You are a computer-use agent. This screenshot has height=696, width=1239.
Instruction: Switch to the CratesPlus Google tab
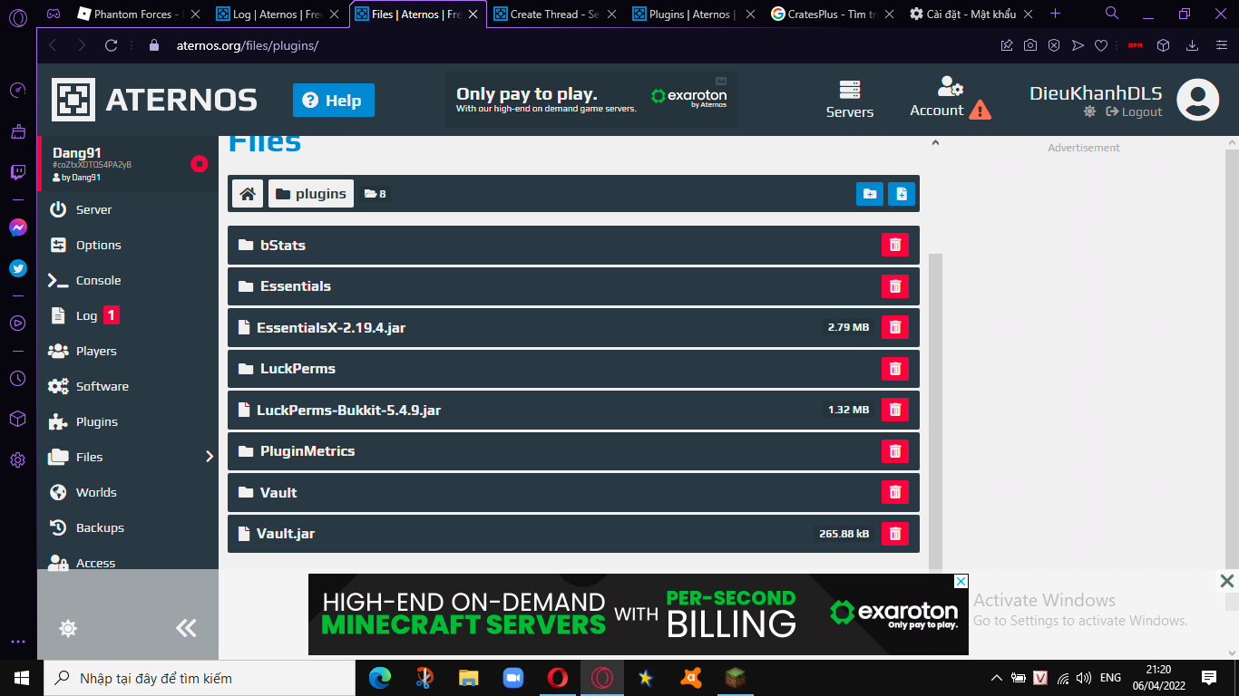[833, 14]
